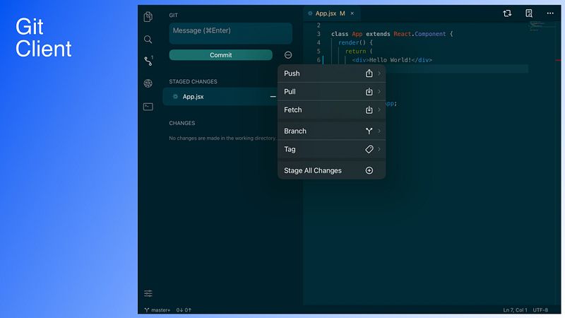
Task: Select Tag menu entry
Action: pyautogui.click(x=331, y=149)
